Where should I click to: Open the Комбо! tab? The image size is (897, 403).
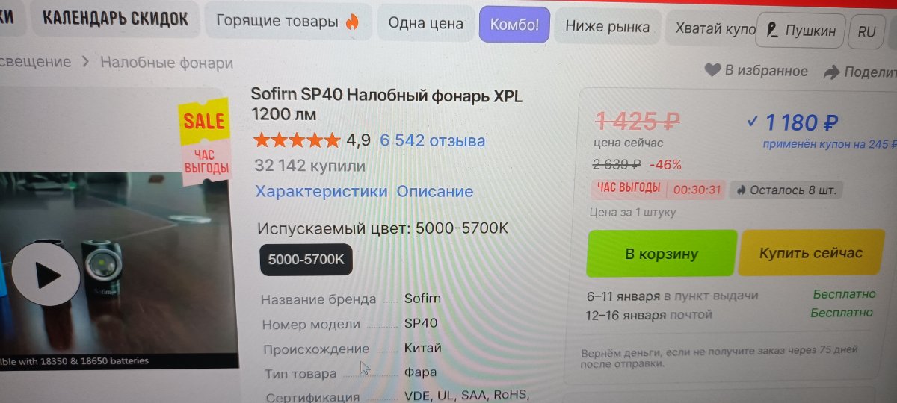(514, 25)
